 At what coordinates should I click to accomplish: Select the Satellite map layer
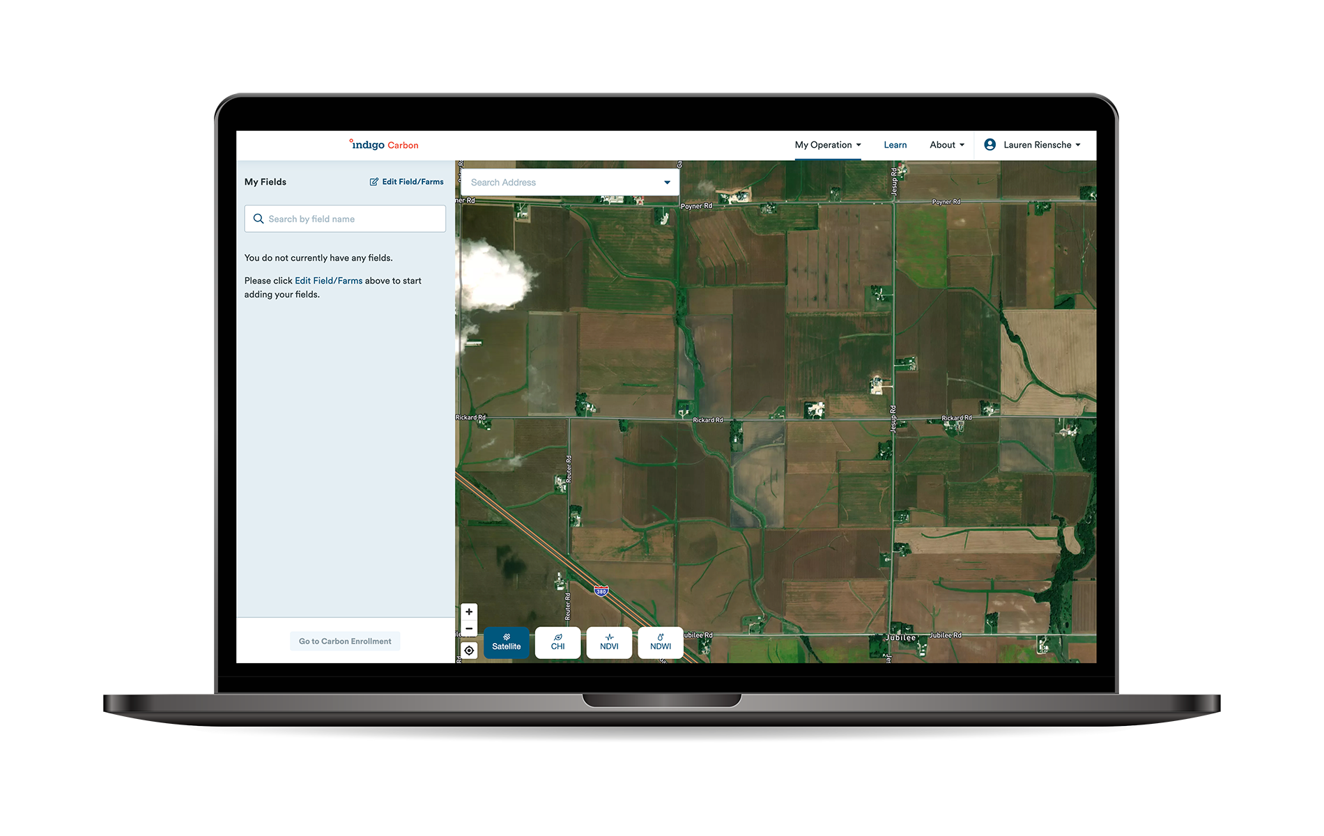point(507,642)
